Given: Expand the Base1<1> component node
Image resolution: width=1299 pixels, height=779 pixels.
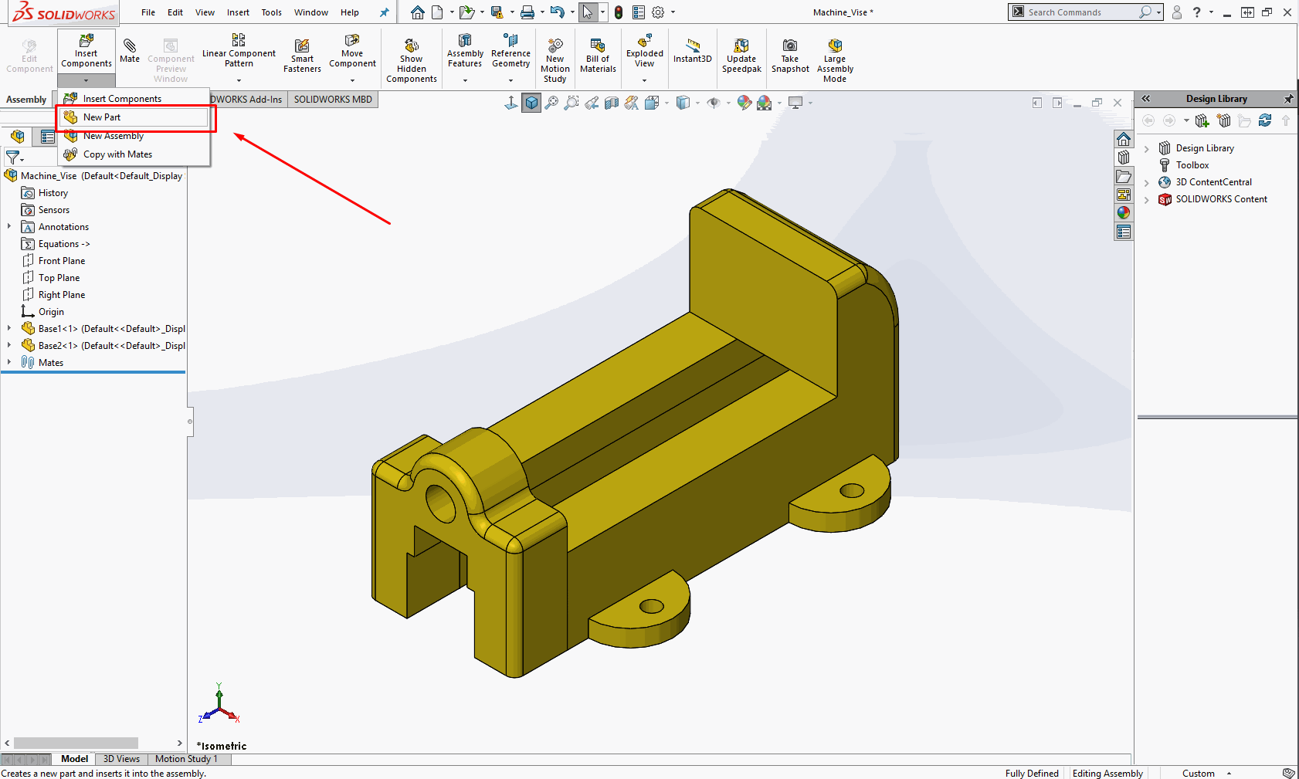Looking at the screenshot, I should click(x=9, y=329).
